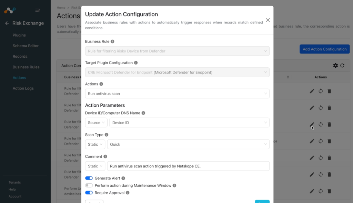The height and width of the screenshot is (203, 353).
Task: Select Actions in sidebar
Action: pos(19,78)
